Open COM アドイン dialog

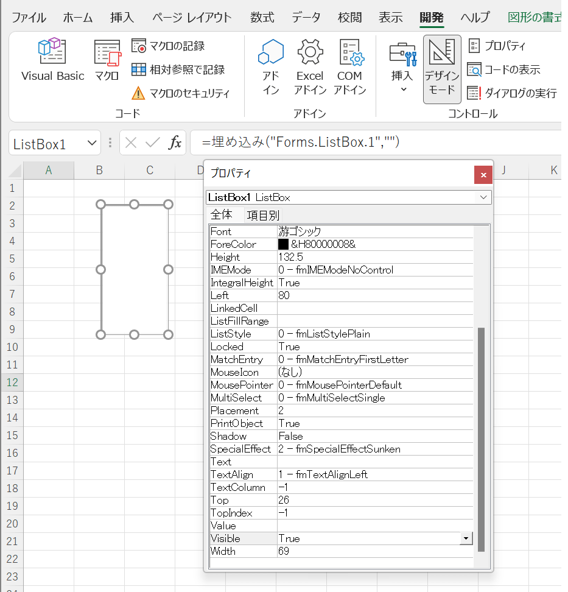(x=351, y=65)
